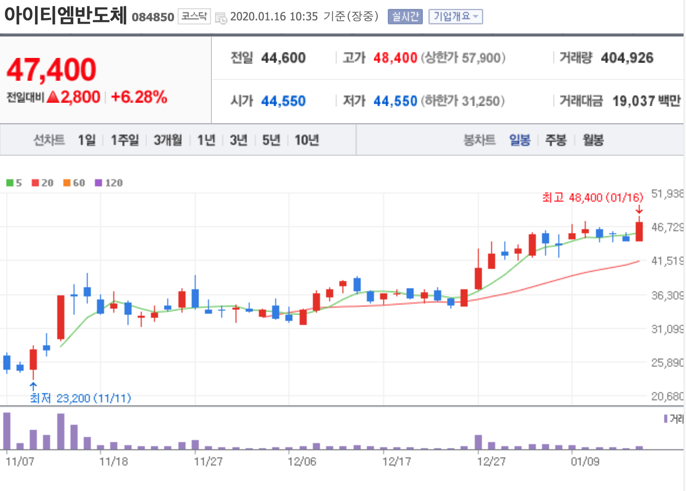
Task: Click the open price 시가 44,550
Action: (x=268, y=101)
